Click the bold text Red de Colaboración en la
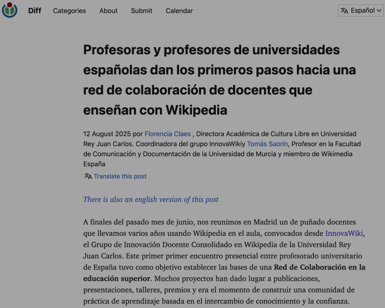 pyautogui.click(x=320, y=267)
